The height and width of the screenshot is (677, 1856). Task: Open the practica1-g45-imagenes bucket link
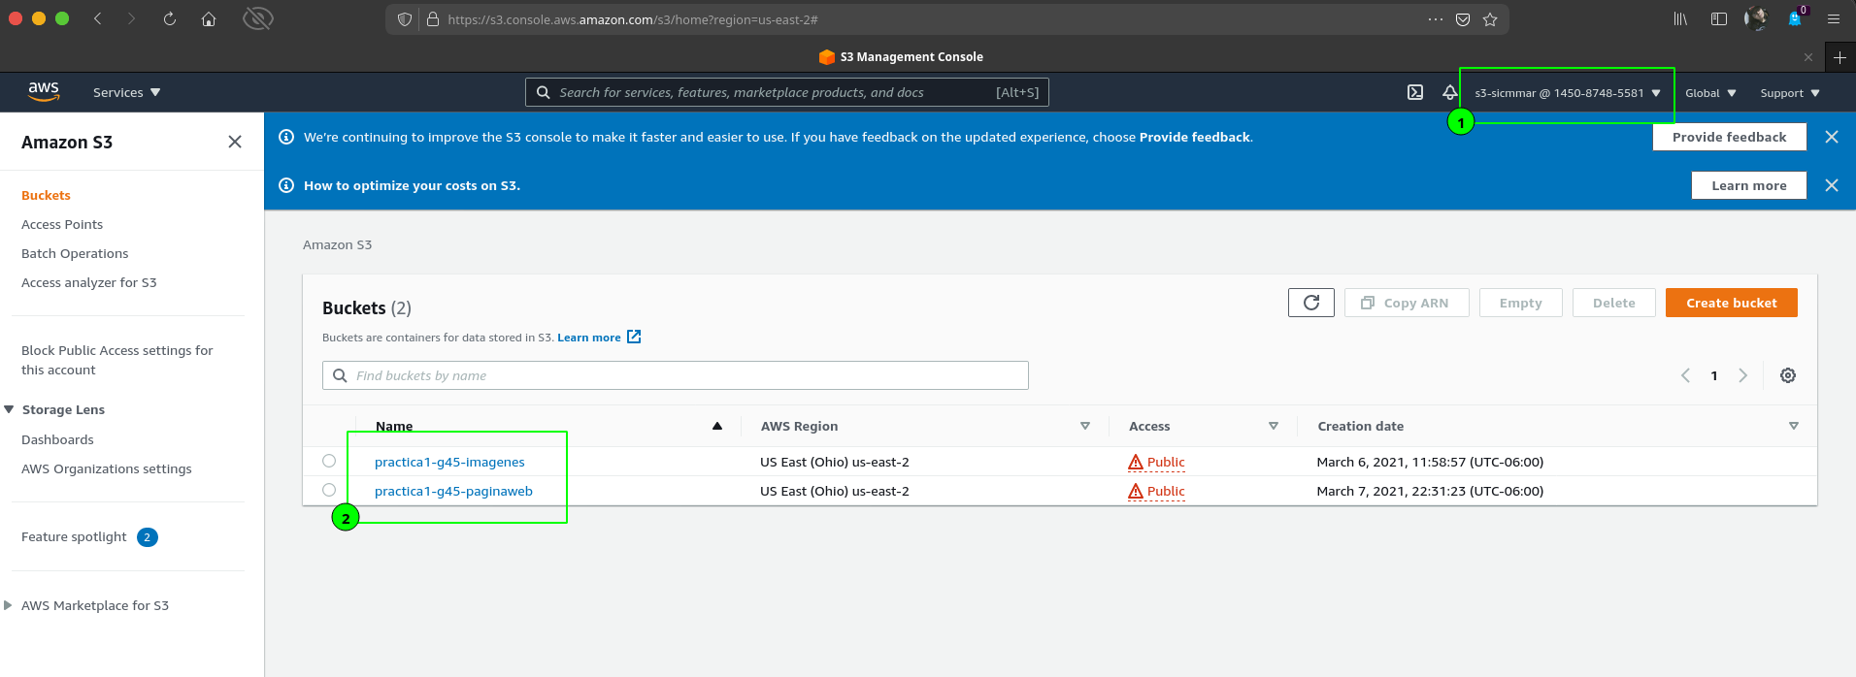pos(449,462)
